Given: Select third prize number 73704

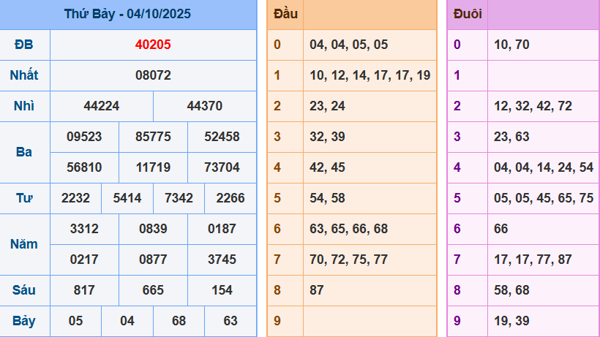Looking at the screenshot, I should coord(222,167).
